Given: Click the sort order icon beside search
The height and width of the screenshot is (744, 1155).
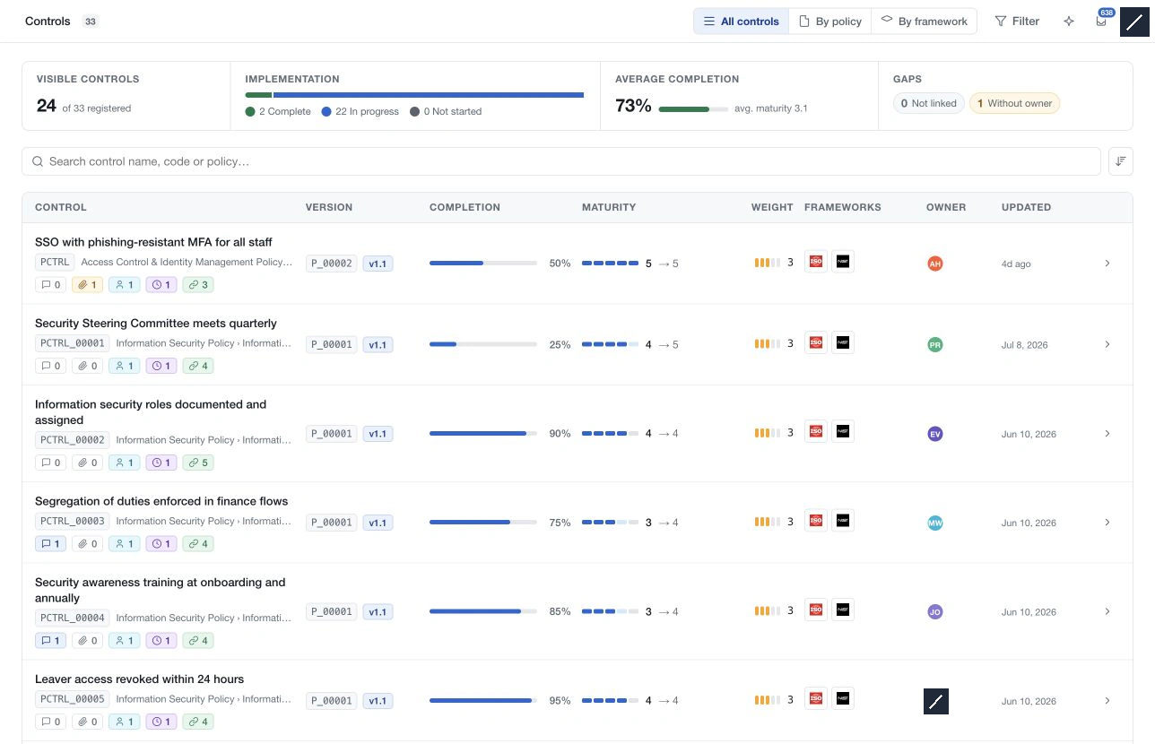Looking at the screenshot, I should pyautogui.click(x=1121, y=161).
